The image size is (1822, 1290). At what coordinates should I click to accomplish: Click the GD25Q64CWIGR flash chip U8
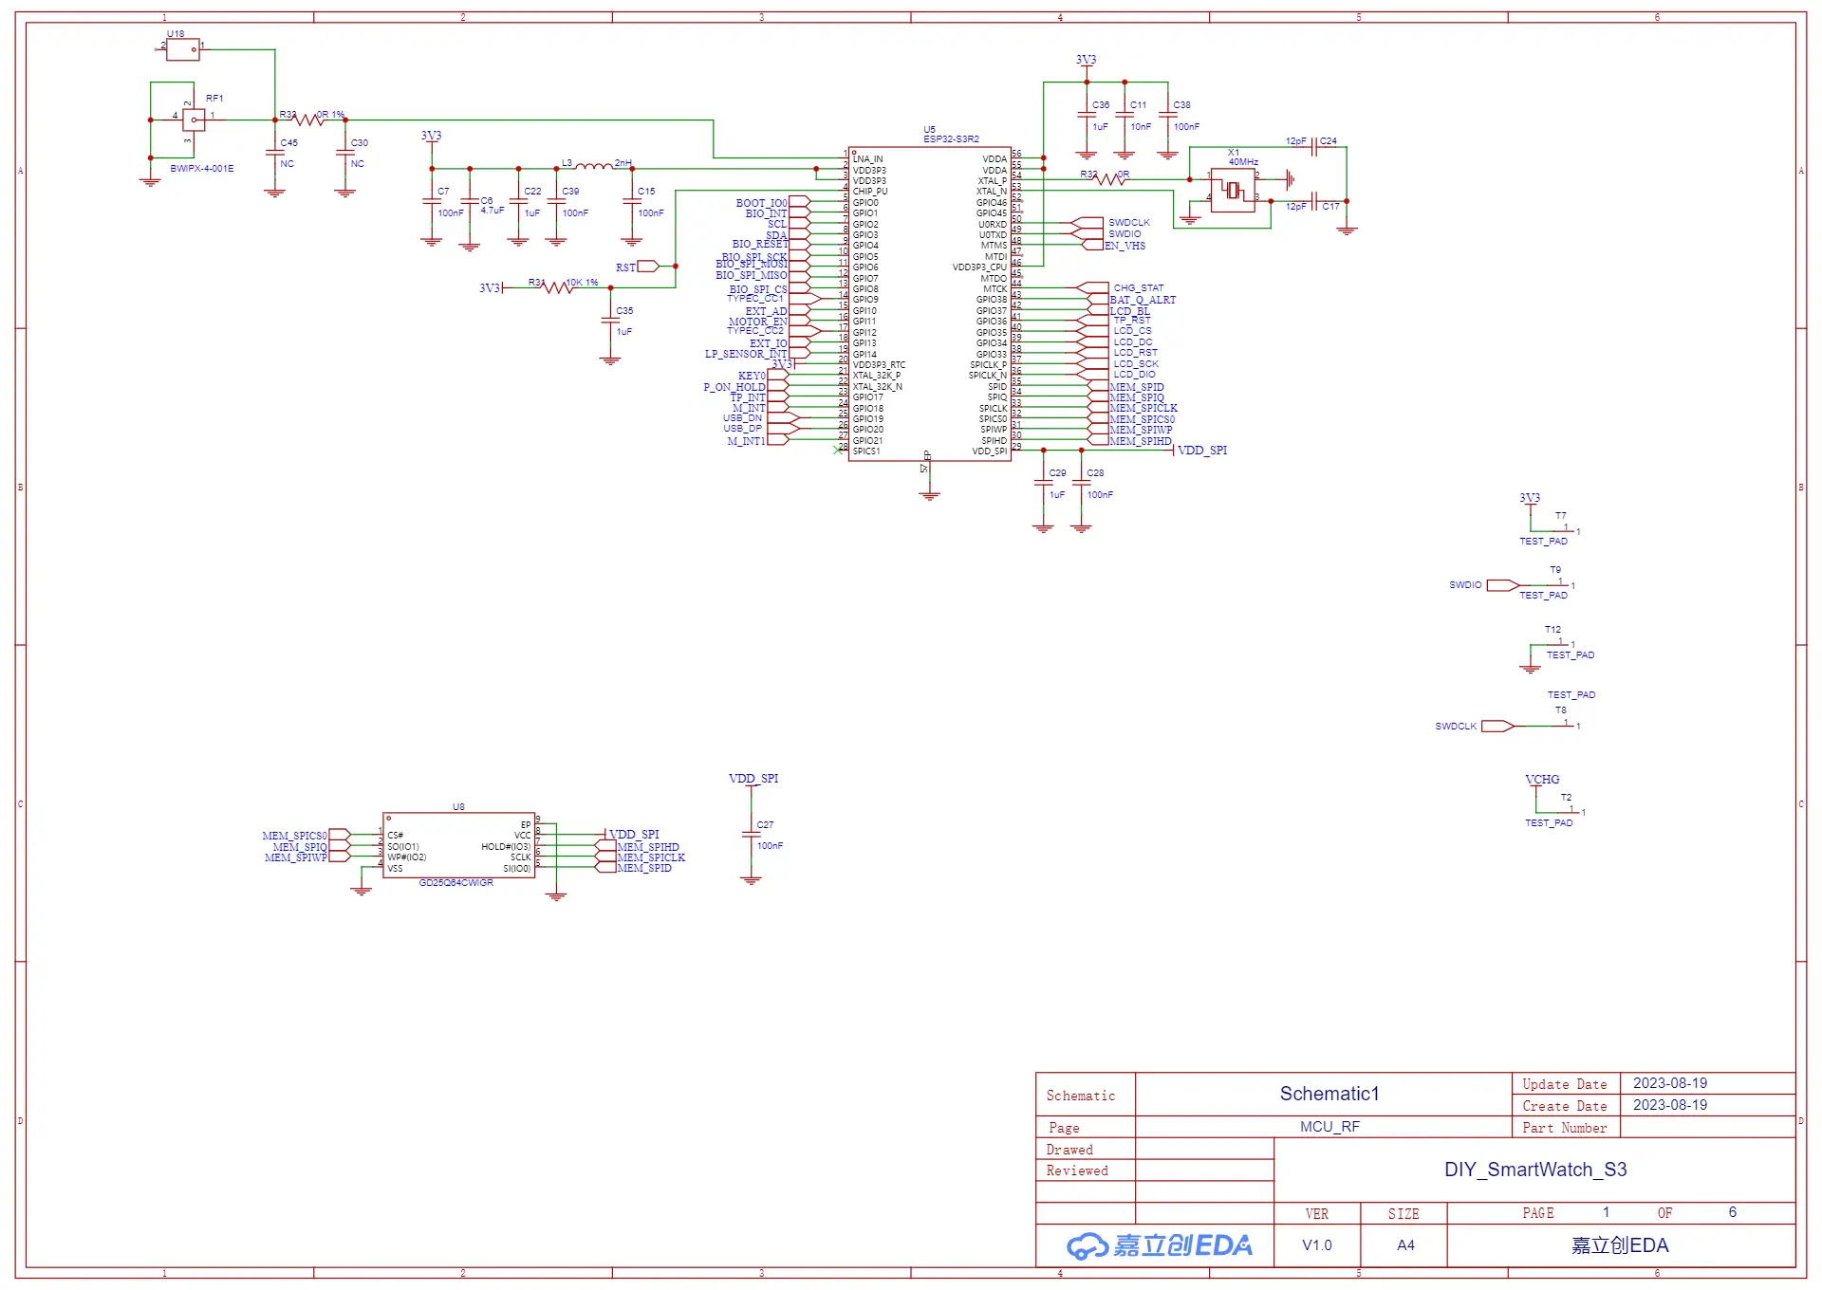click(x=458, y=845)
